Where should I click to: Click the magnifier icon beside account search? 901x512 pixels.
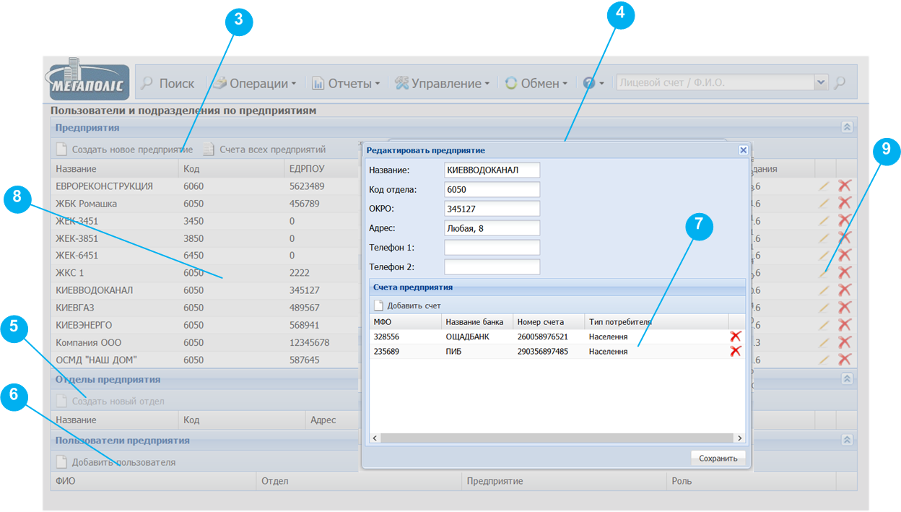[x=839, y=83]
